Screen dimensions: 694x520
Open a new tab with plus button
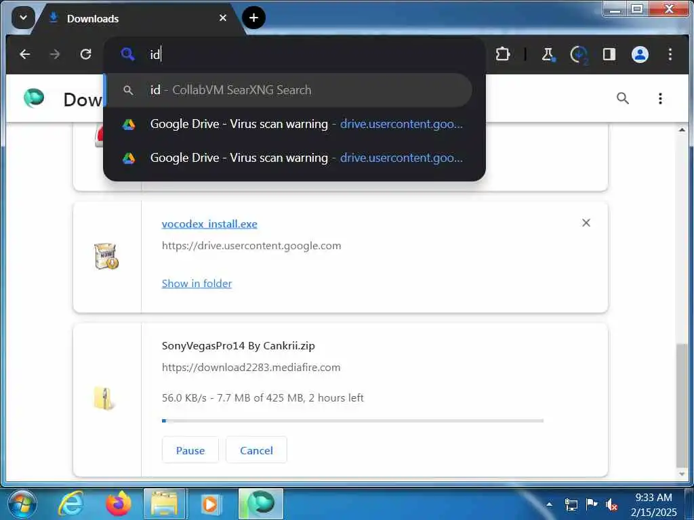click(253, 18)
